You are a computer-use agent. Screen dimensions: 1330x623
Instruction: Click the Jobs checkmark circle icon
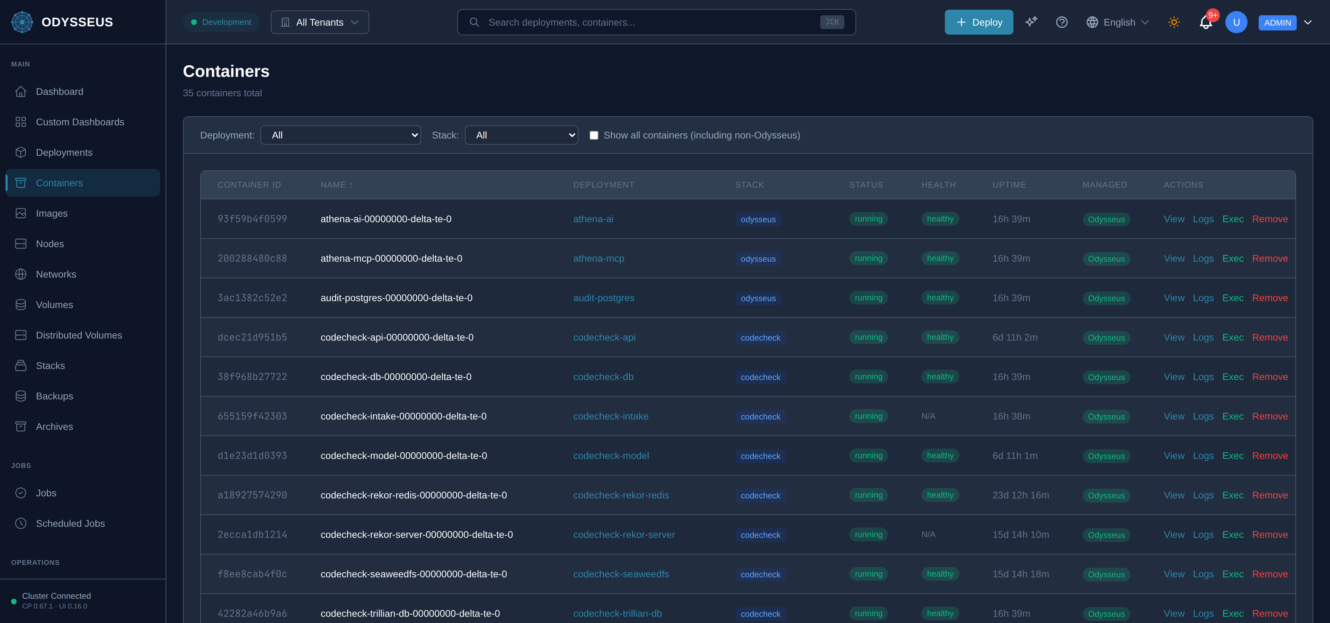pyautogui.click(x=21, y=493)
